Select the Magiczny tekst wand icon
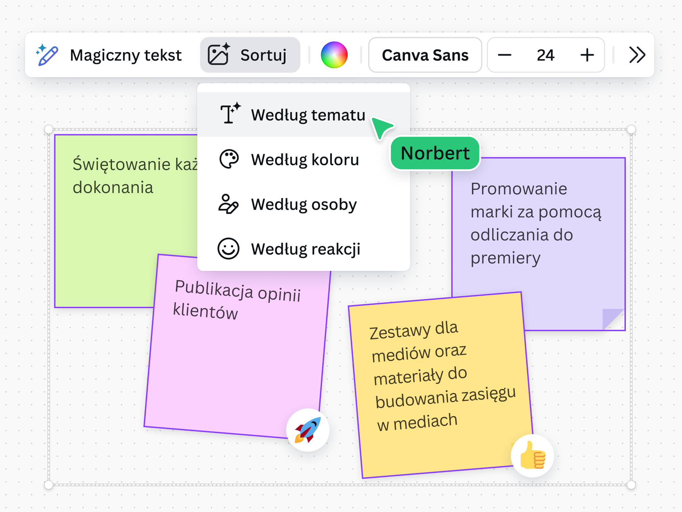This screenshot has width=682, height=512. [47, 55]
